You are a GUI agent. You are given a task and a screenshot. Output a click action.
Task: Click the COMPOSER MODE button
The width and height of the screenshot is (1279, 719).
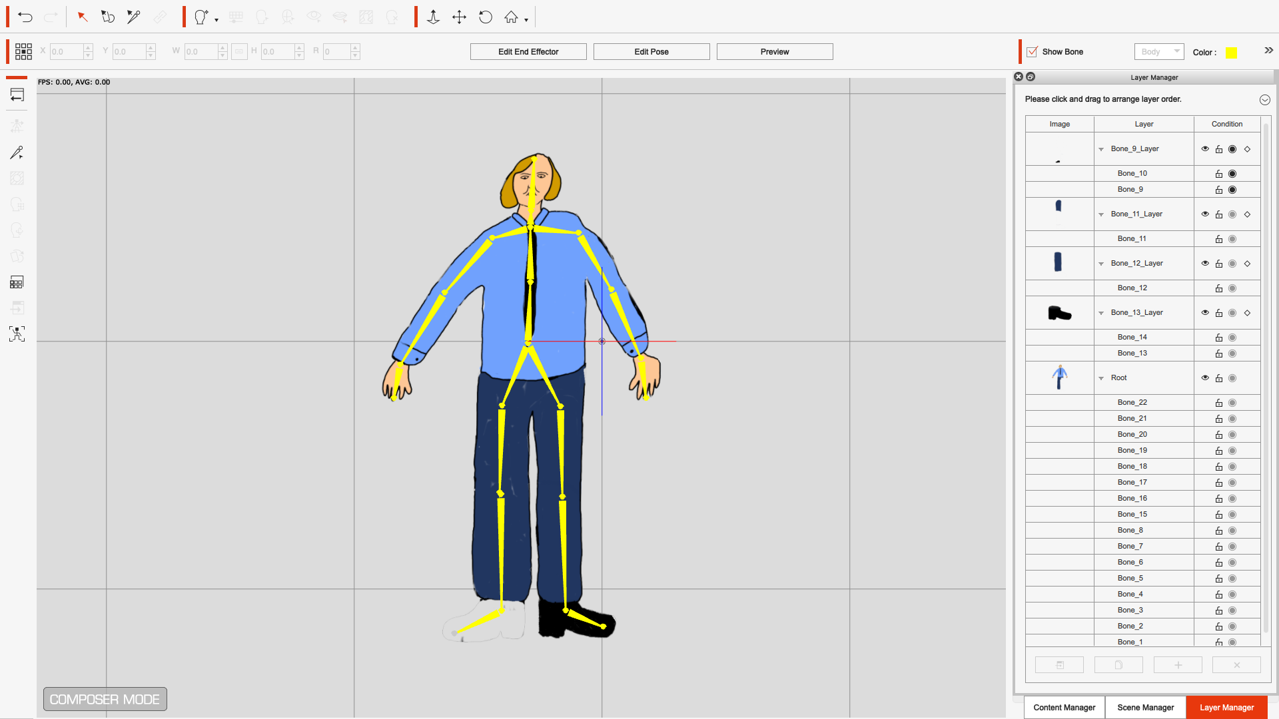[105, 700]
